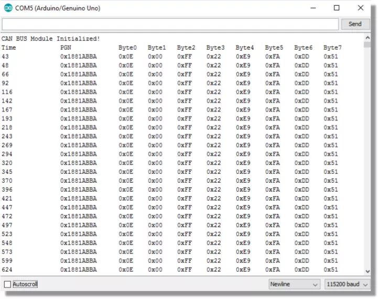Click the time value '116'
The height and width of the screenshot is (299, 379).
click(x=7, y=92)
